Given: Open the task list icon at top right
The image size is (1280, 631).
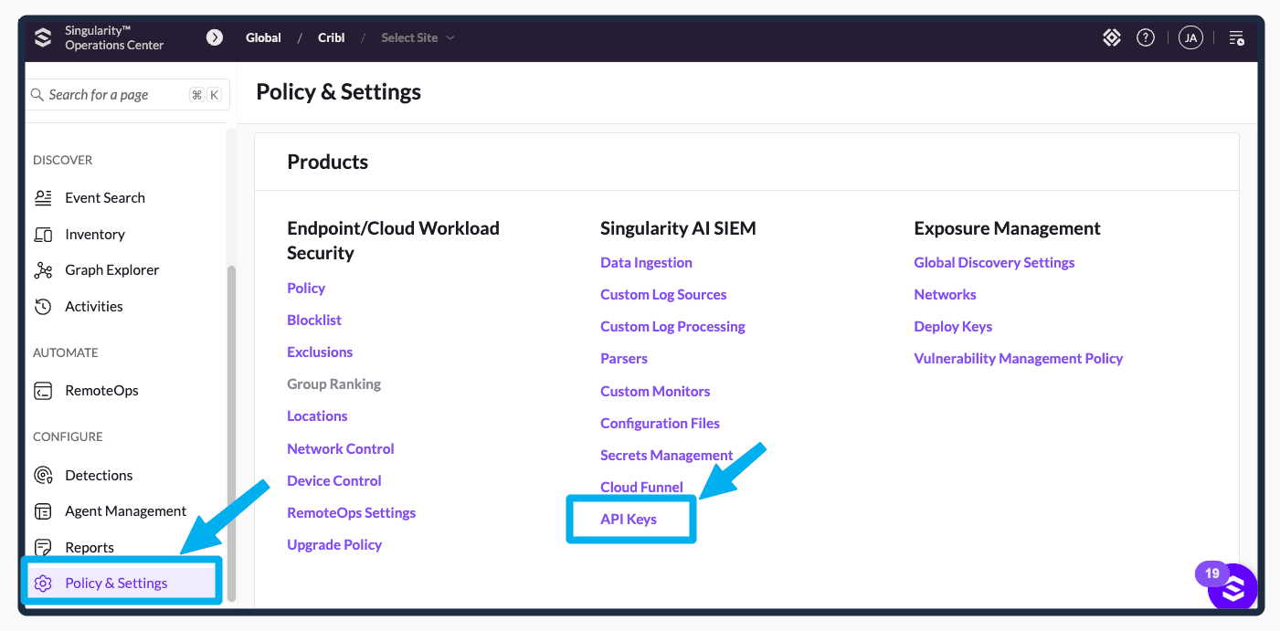Looking at the screenshot, I should coord(1236,37).
